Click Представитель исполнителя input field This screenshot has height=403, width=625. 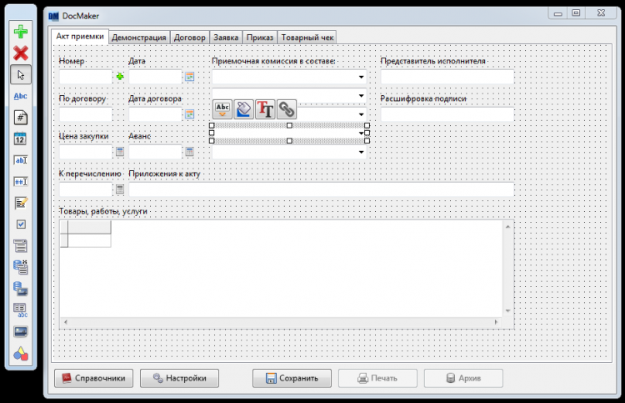pos(447,77)
